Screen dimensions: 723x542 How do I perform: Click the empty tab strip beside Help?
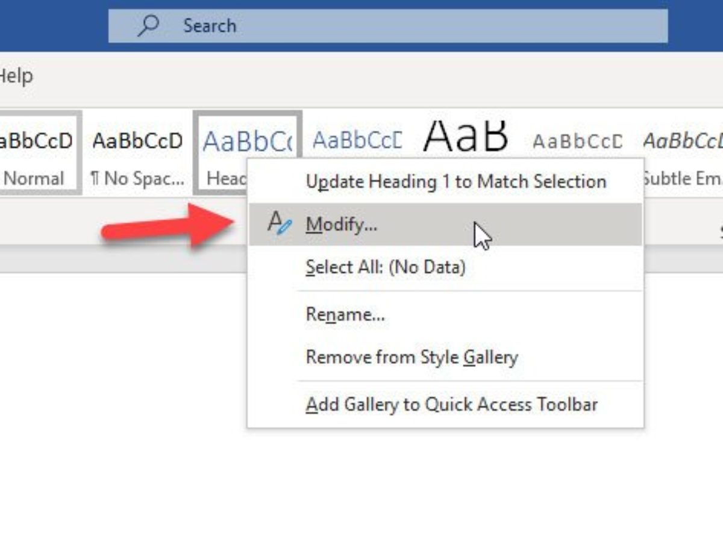coord(361,76)
